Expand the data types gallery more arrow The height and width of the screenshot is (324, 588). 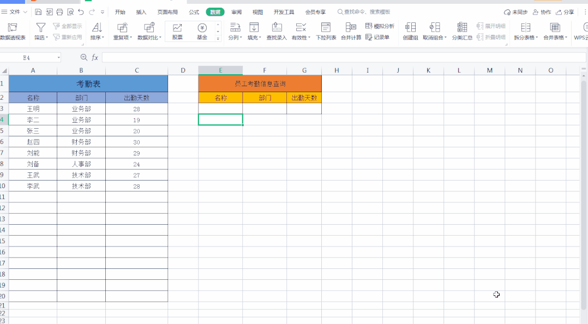click(x=218, y=39)
